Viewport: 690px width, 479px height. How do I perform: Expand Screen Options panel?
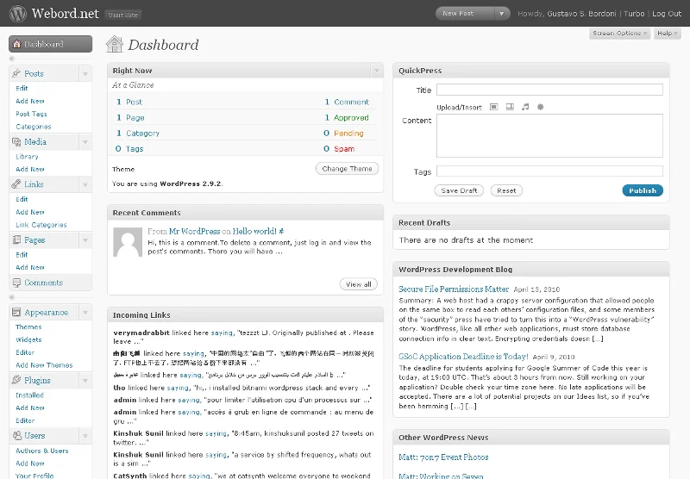click(619, 34)
